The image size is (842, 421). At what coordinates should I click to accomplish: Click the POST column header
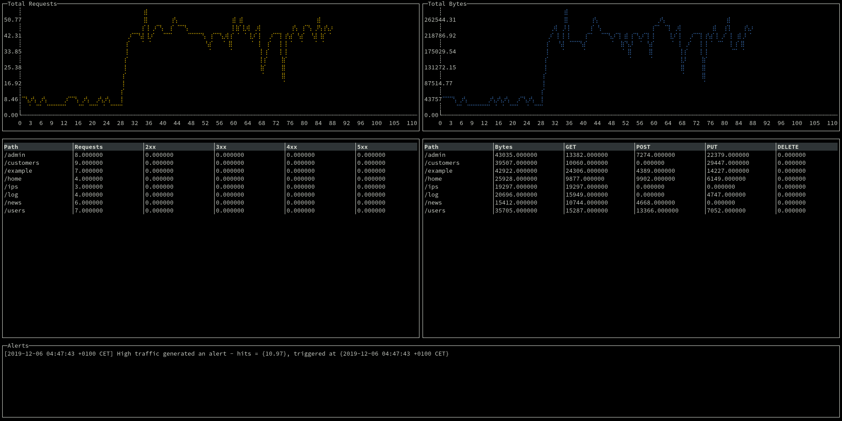point(643,147)
